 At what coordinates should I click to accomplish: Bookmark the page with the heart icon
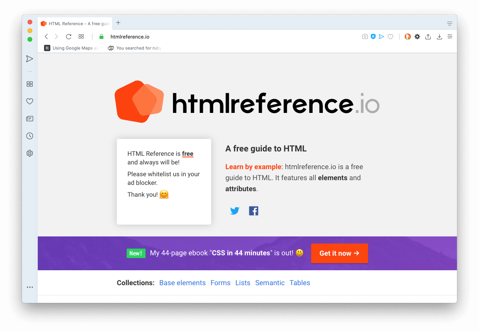click(391, 36)
